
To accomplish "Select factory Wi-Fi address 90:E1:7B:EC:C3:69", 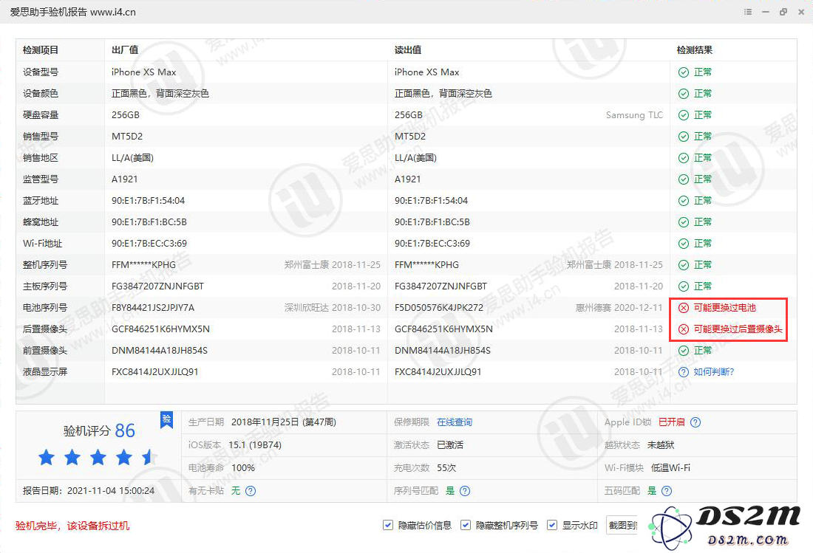I will pos(149,244).
